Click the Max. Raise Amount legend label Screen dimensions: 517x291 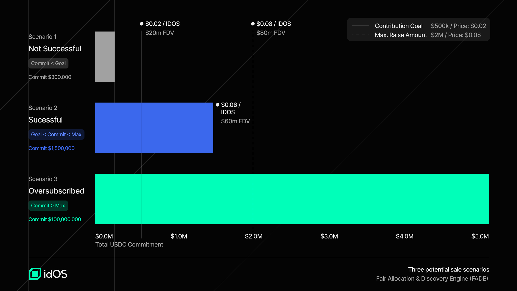coord(401,35)
